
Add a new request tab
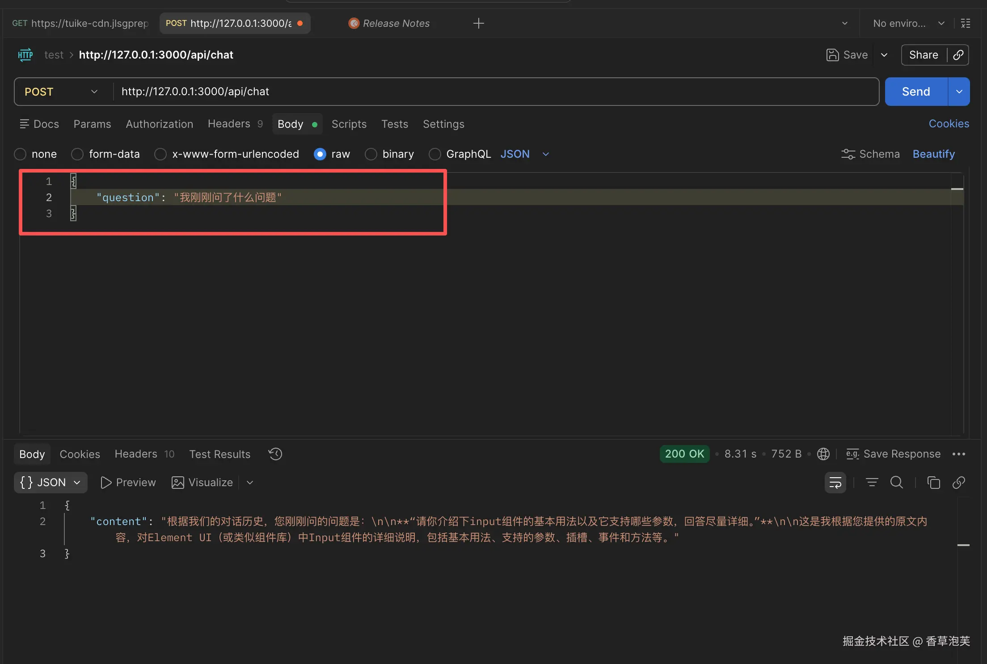click(x=478, y=23)
